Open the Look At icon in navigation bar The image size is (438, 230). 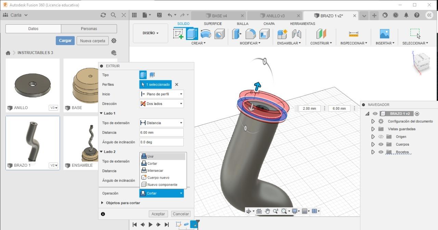tap(259, 211)
